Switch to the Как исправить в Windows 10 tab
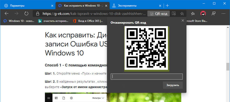This screenshot has width=230, height=102. click(x=83, y=6)
